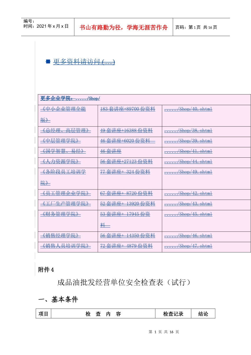The width and height of the screenshot is (251, 355).
Task: Click the 时间：2021年x月x日 header text
Action: (x=46, y=26)
